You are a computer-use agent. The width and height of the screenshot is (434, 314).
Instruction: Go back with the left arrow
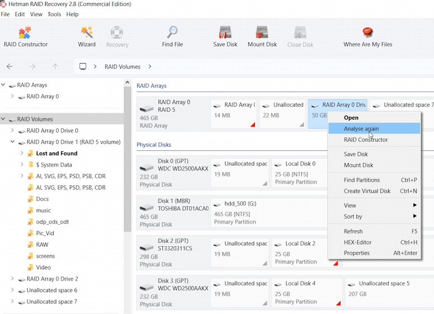pos(10,66)
